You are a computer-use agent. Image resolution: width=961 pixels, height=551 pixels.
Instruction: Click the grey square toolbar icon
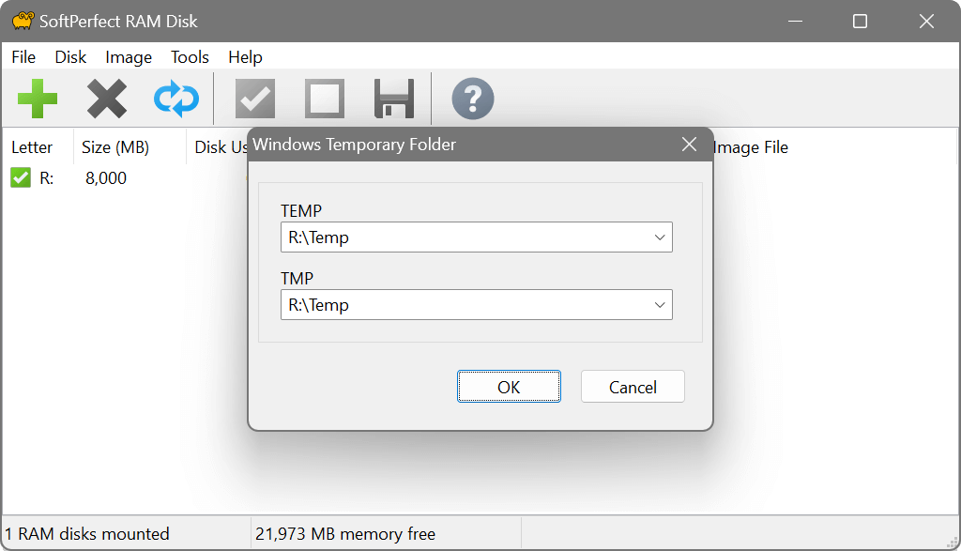(324, 99)
